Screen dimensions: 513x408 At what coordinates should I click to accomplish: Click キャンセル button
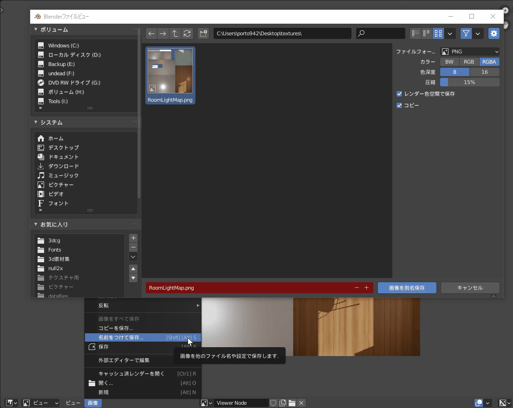click(x=470, y=288)
